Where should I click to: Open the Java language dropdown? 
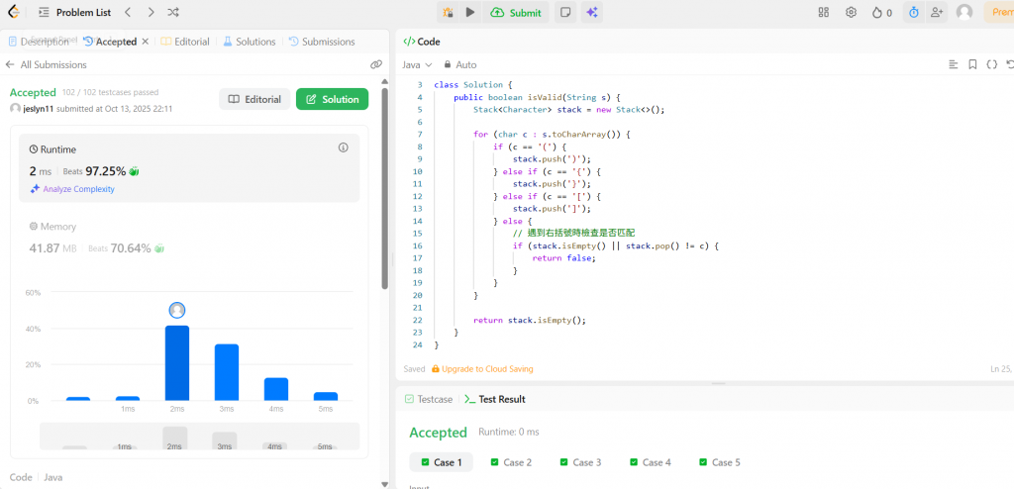tap(417, 64)
